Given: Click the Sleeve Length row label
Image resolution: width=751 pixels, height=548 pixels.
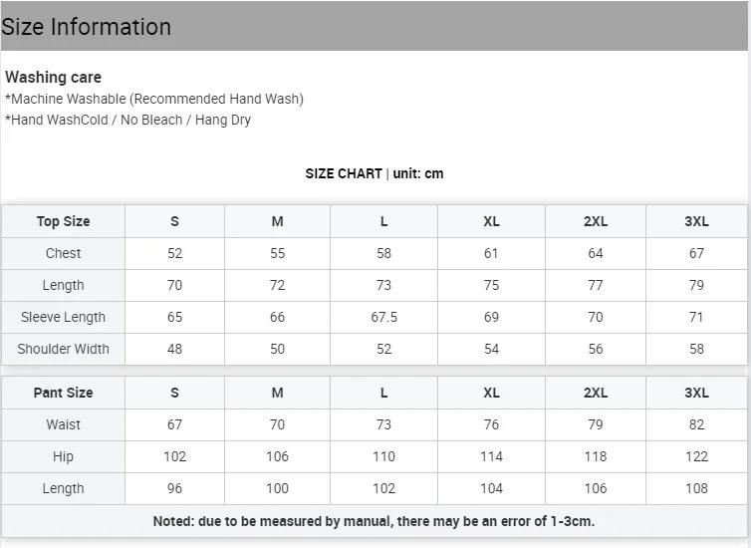Looking at the screenshot, I should [x=63, y=317].
